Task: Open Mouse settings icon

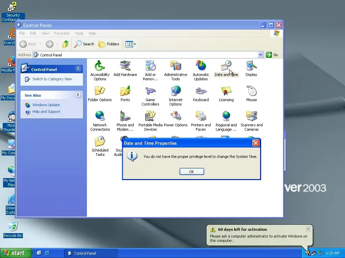Action: 251,93
